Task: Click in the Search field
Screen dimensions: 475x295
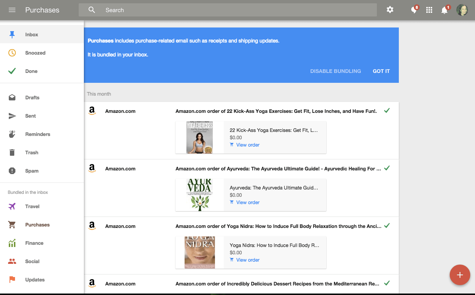Action: point(227,10)
